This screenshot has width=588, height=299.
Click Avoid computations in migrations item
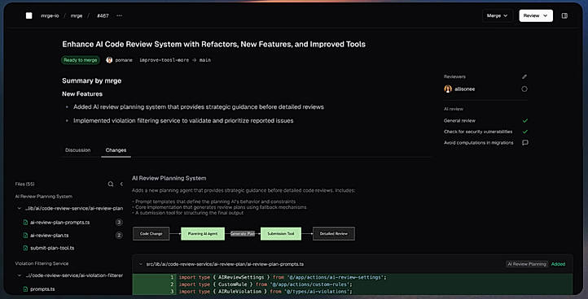click(x=479, y=142)
